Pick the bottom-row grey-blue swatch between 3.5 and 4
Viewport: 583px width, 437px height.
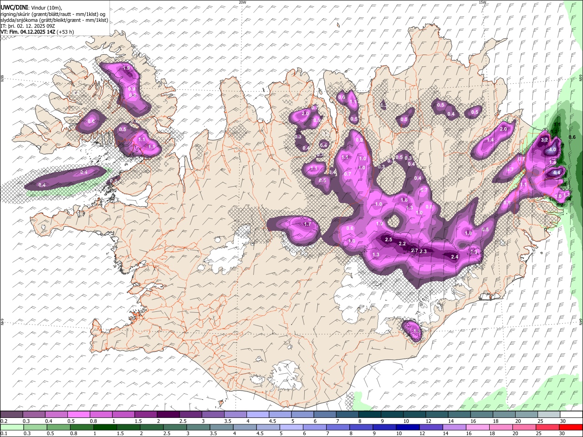[221, 427]
